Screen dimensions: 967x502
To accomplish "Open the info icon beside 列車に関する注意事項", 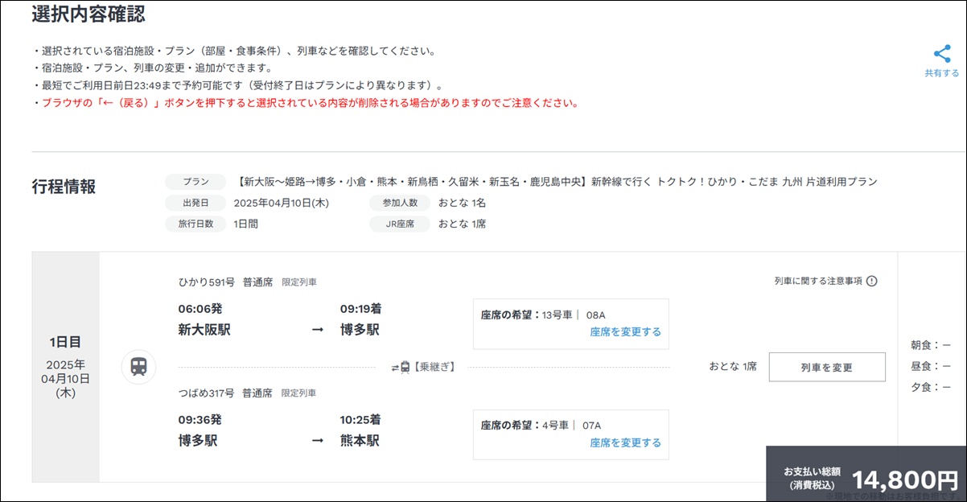I will click(871, 281).
